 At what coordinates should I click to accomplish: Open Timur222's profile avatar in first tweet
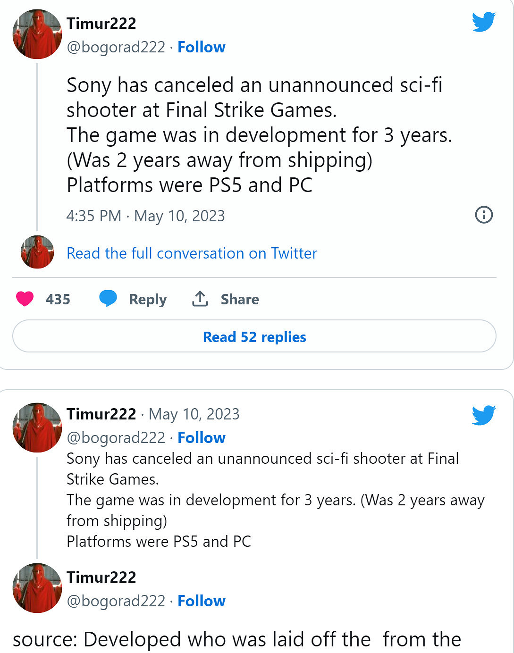click(x=37, y=34)
